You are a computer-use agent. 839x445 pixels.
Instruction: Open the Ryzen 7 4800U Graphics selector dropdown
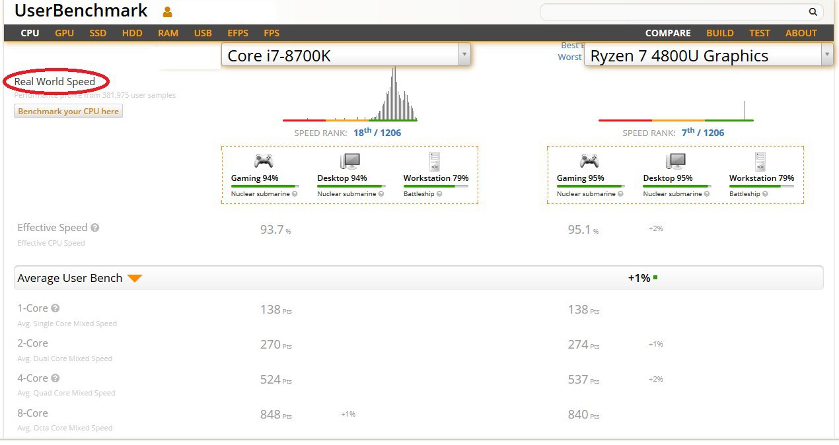709,55
